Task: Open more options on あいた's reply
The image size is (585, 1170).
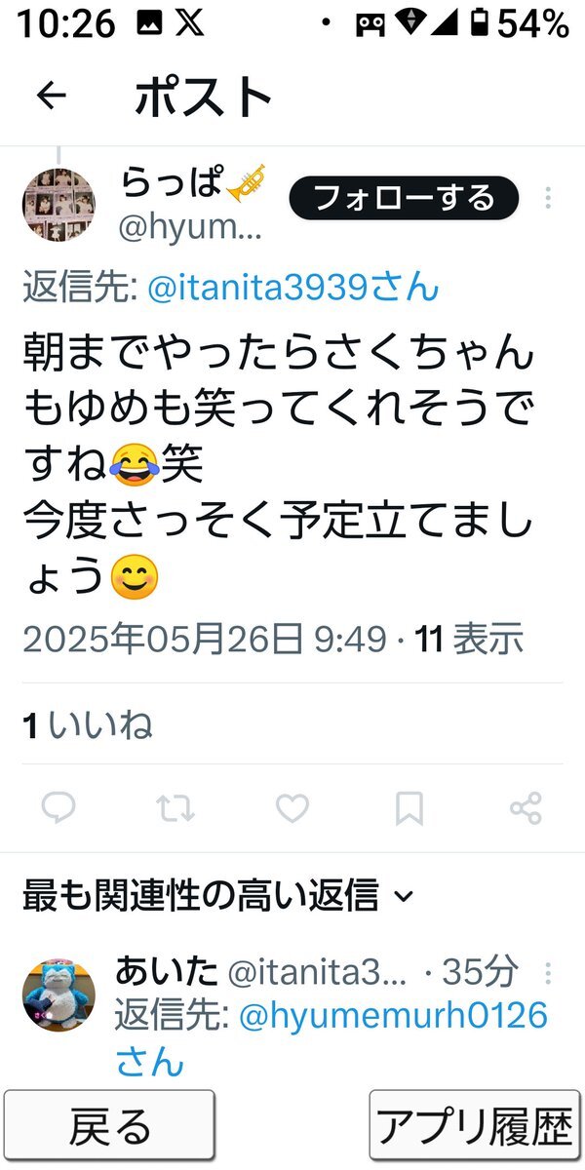Action: 548,972
